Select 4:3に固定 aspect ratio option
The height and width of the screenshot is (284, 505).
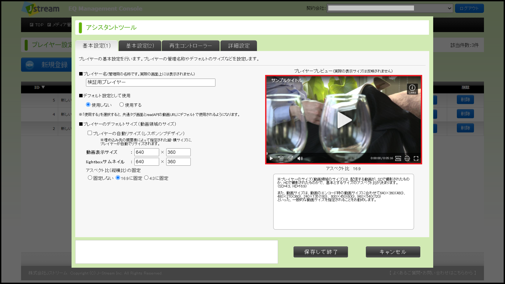[x=146, y=178]
